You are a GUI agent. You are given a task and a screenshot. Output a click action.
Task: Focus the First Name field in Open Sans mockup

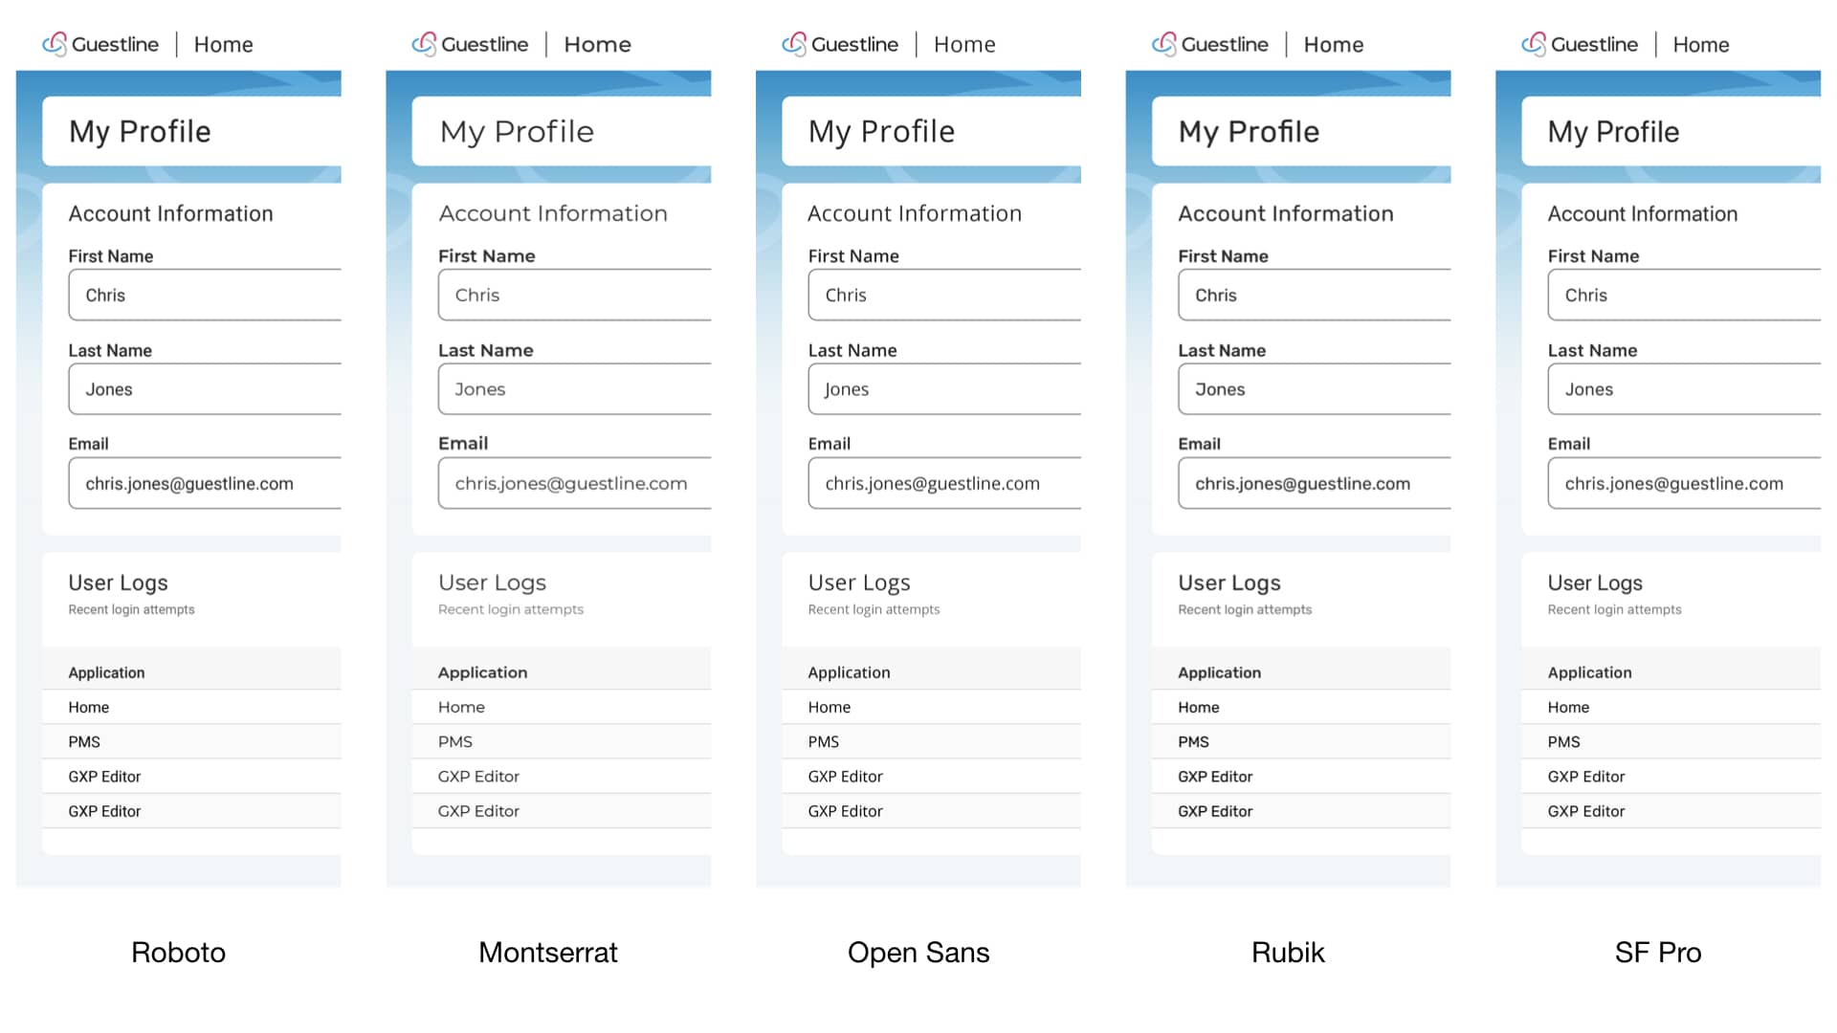pyautogui.click(x=944, y=295)
